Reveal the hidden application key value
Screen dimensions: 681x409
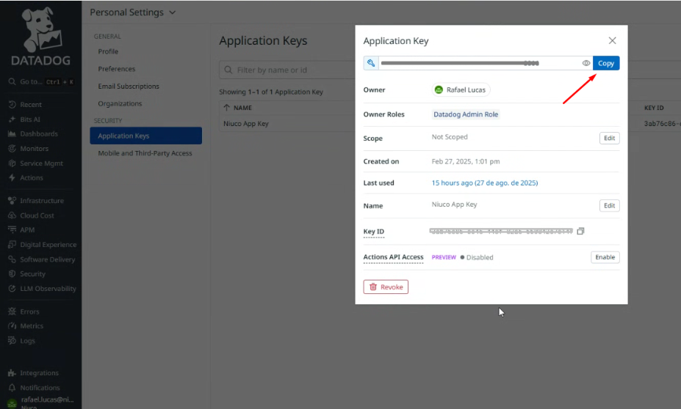(x=586, y=63)
